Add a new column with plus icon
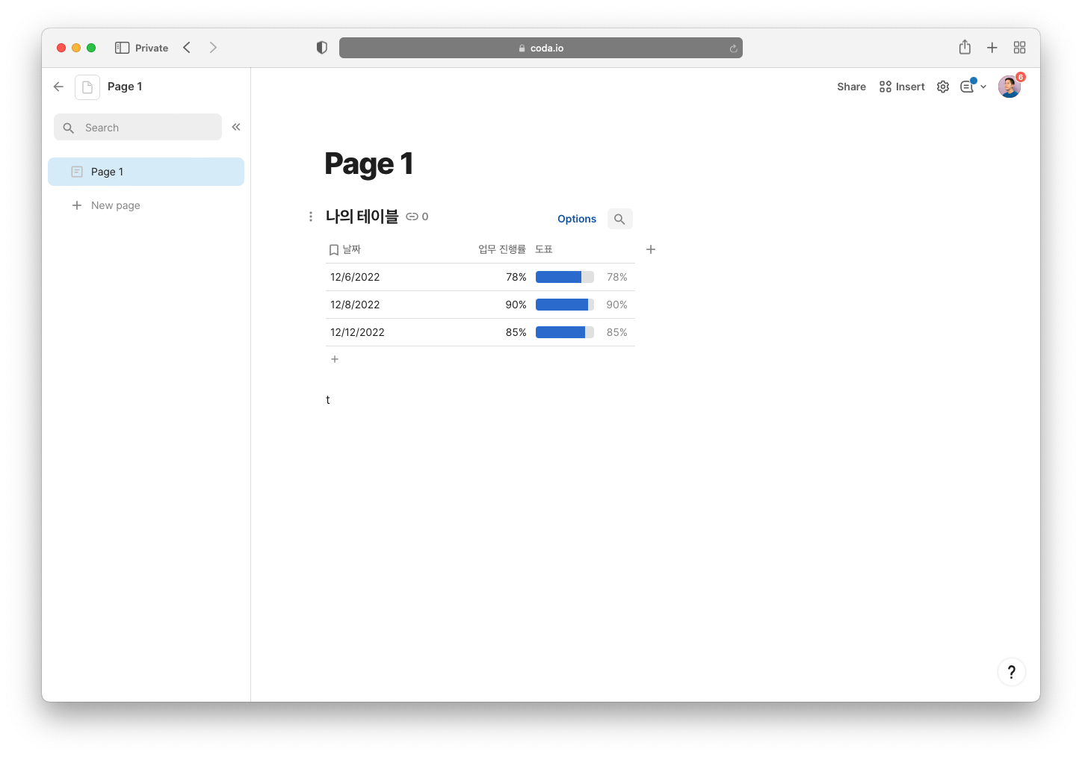 (651, 249)
